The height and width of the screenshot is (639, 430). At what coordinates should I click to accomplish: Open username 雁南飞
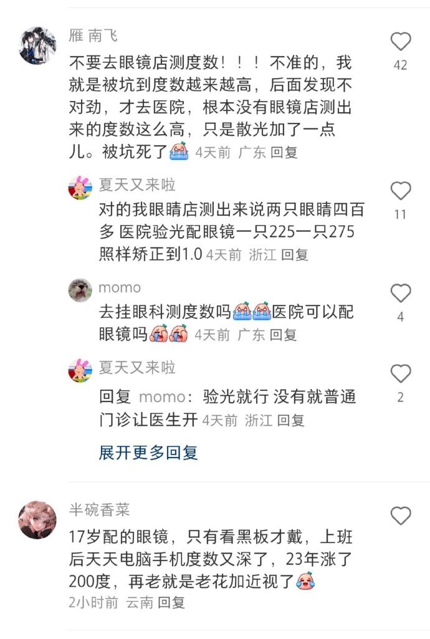[93, 36]
